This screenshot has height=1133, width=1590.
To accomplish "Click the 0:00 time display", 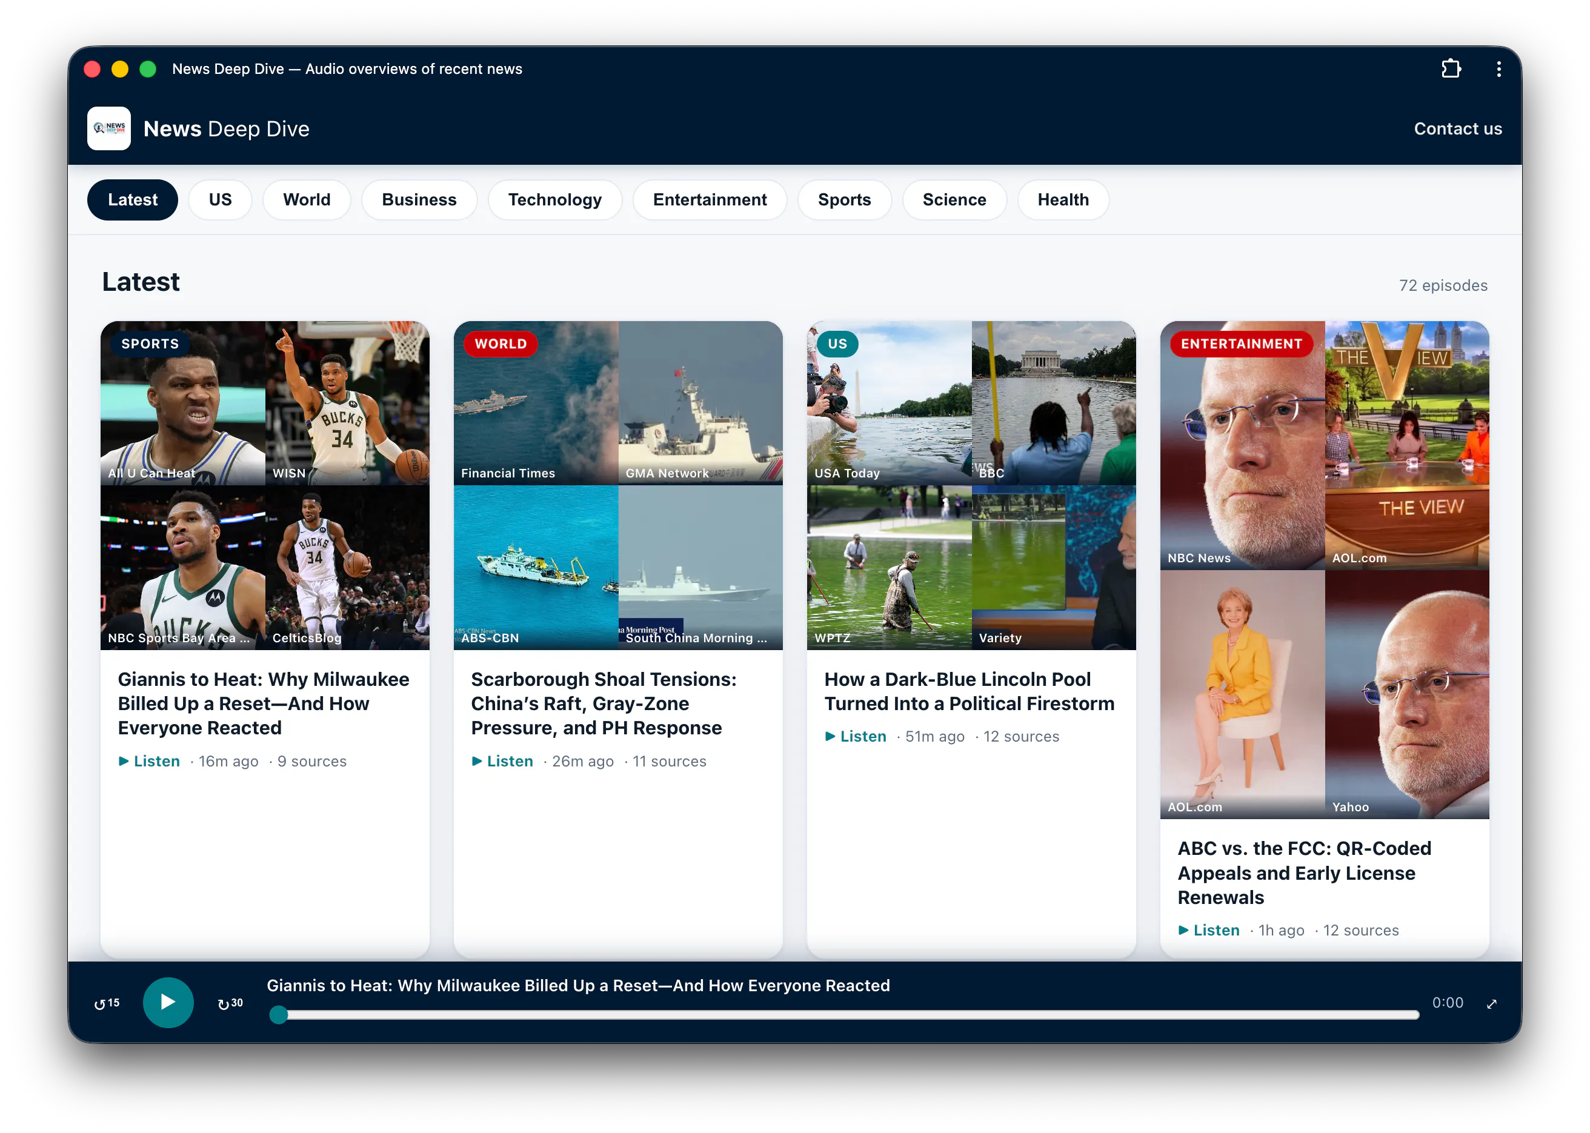I will [1448, 1003].
